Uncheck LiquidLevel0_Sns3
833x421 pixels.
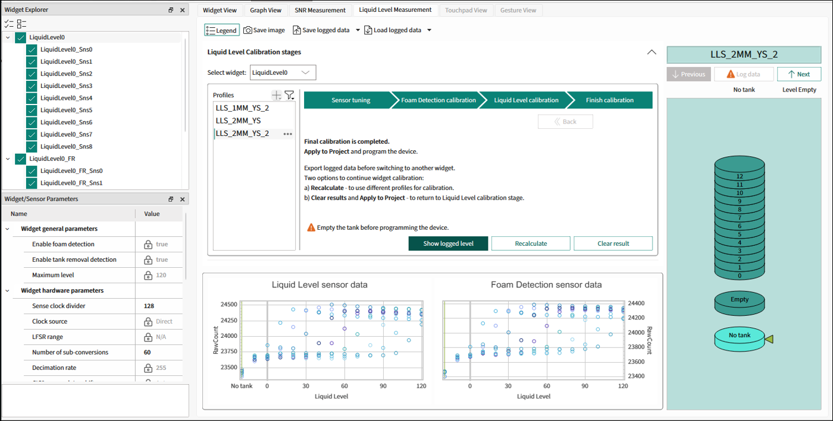[x=32, y=86]
